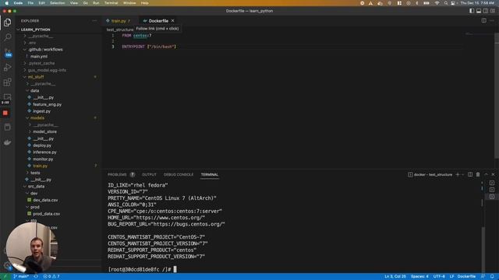This screenshot has height=280, width=499.
Task: Maximize terminal panel with caret icon
Action: [x=486, y=174]
